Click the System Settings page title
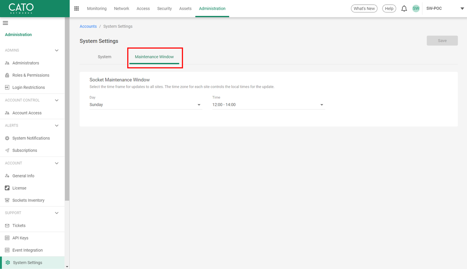The height and width of the screenshot is (269, 467). pyautogui.click(x=99, y=41)
